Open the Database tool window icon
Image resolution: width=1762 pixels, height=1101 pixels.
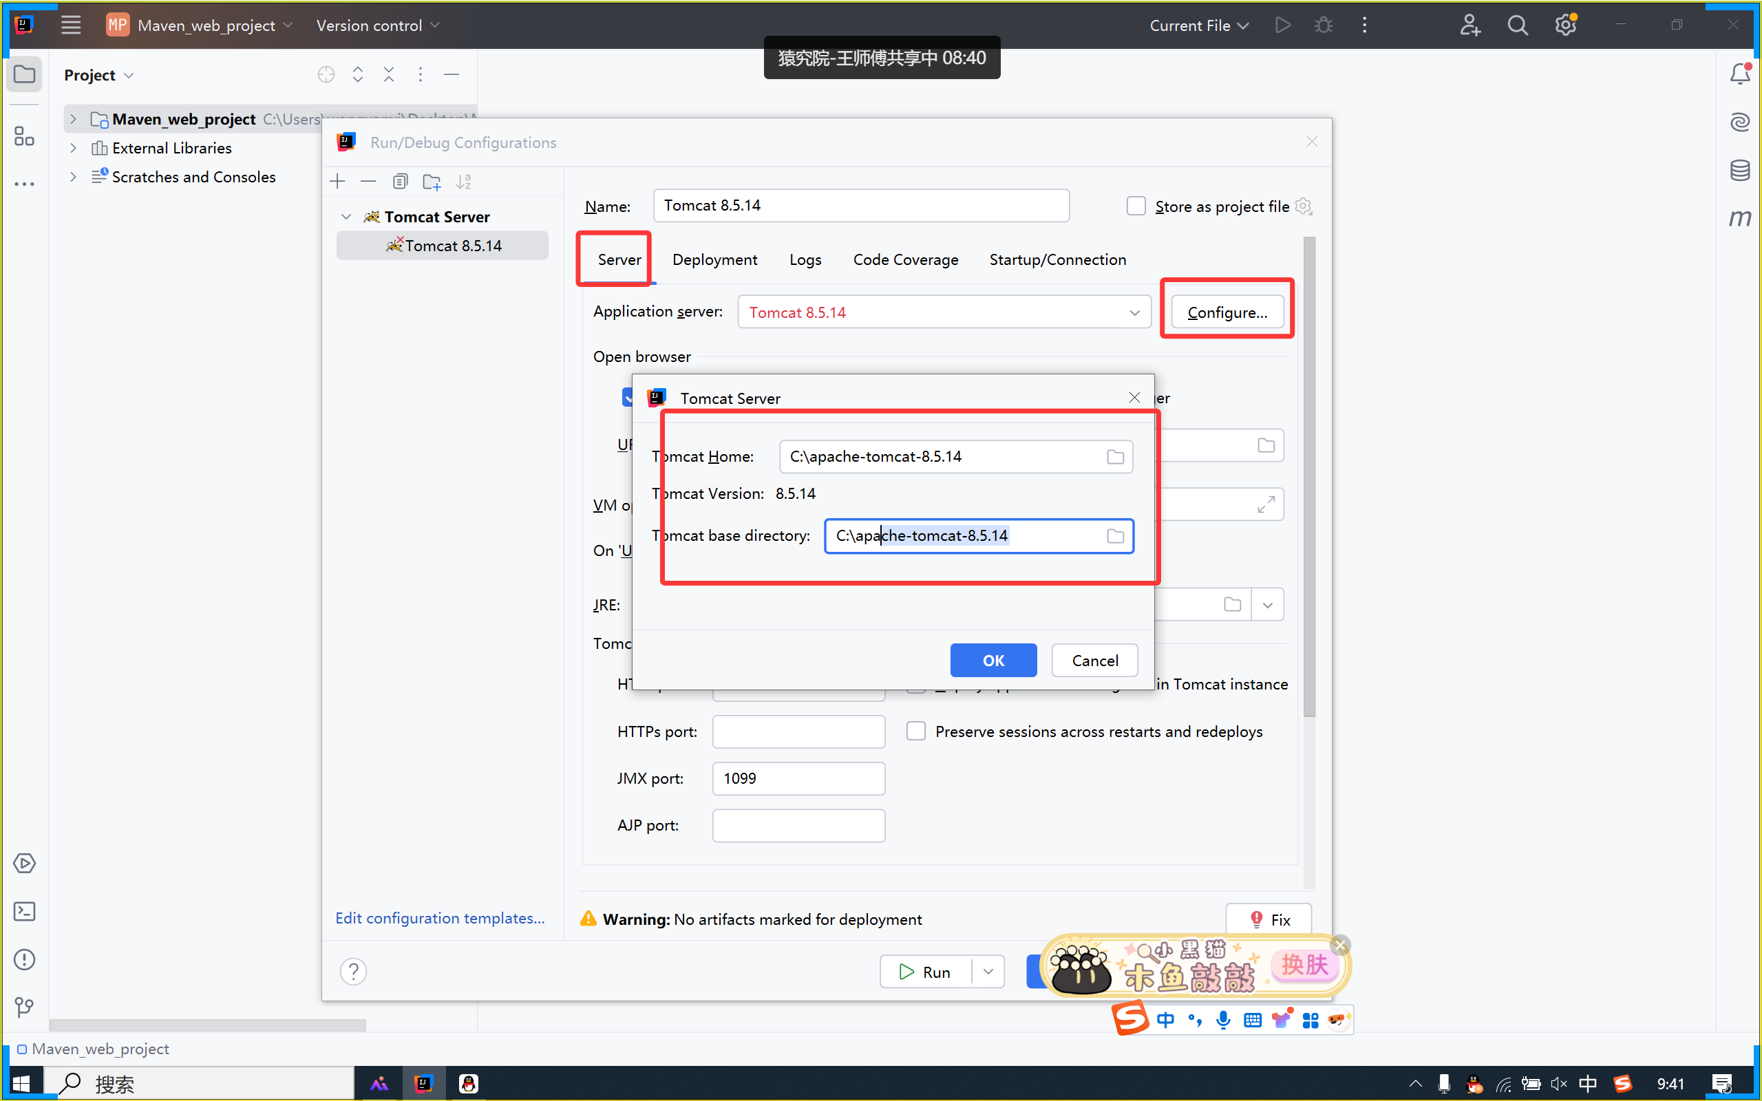[x=1740, y=170]
